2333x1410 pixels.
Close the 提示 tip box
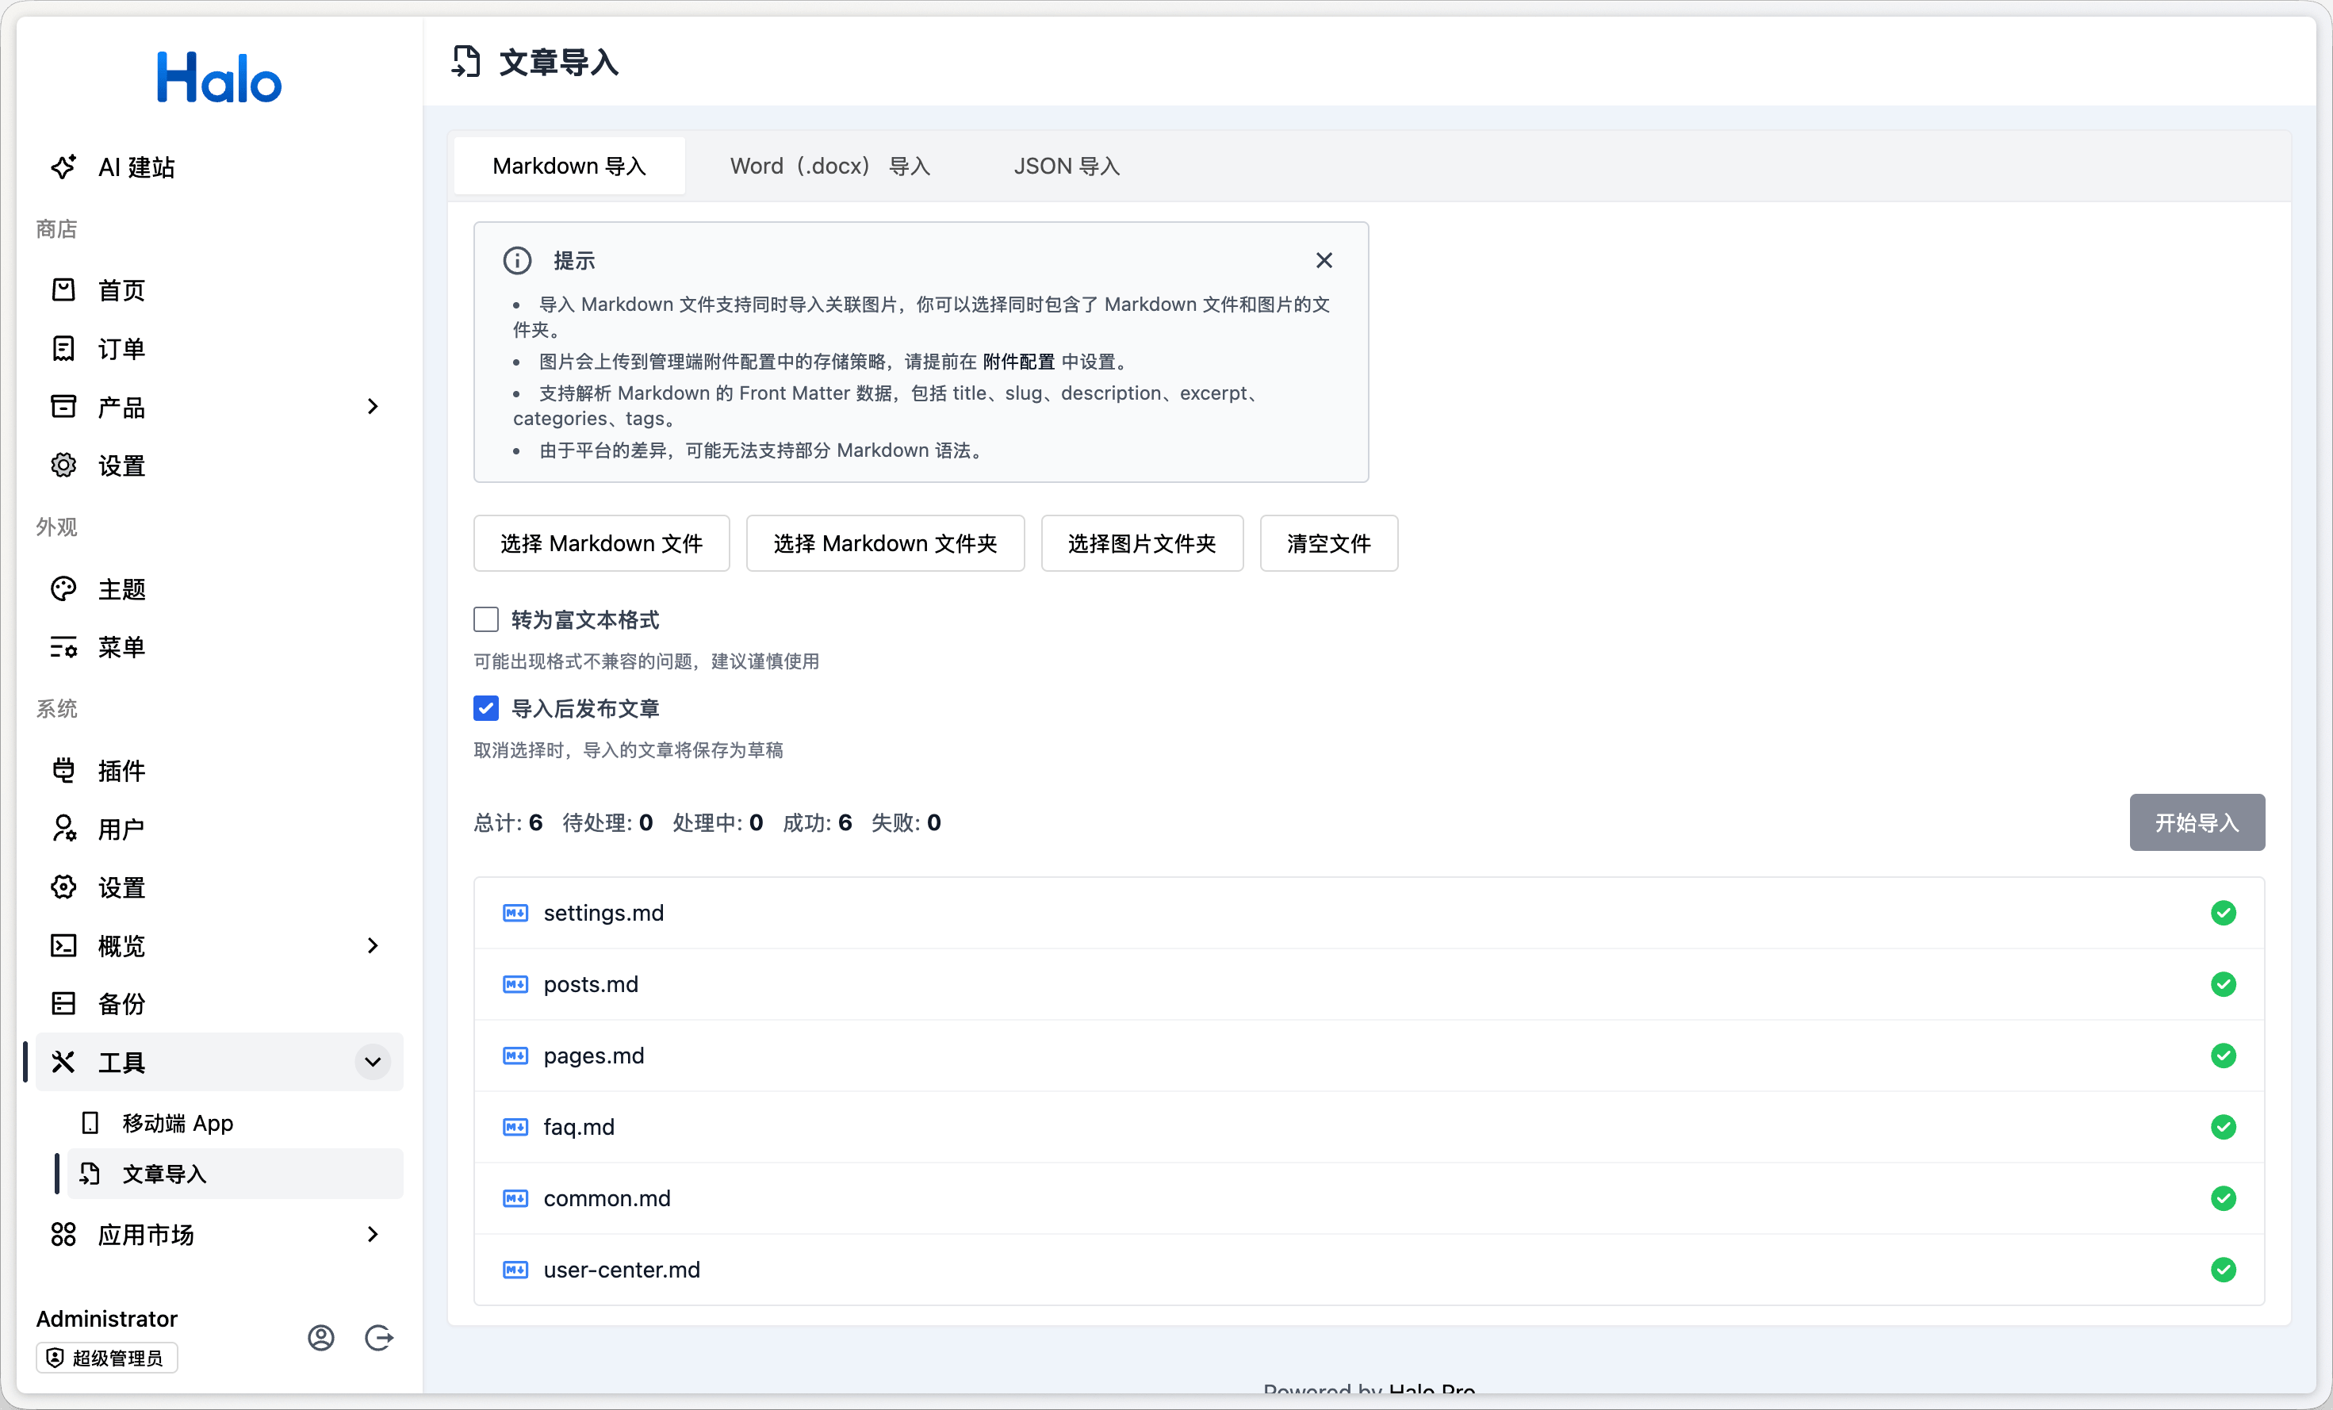1324,260
